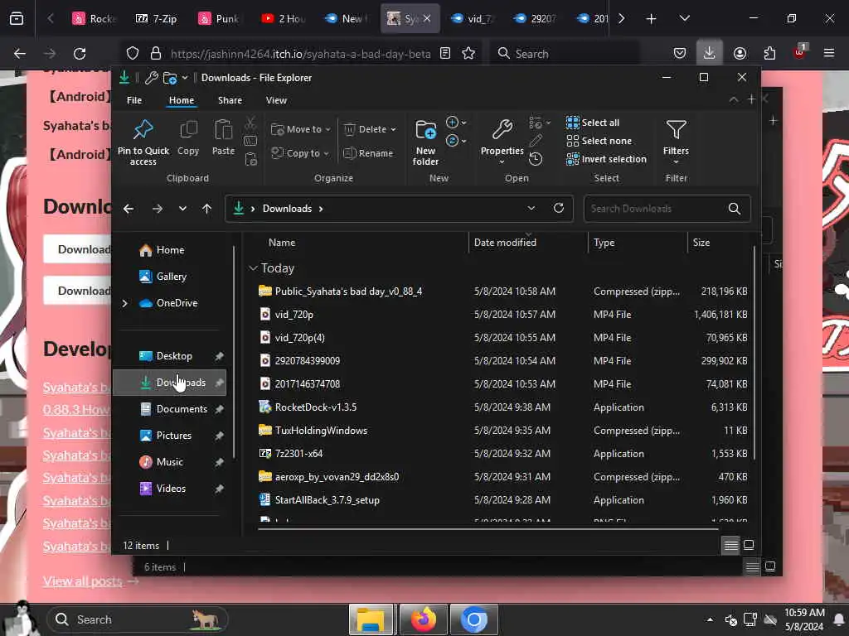Open Firefox downloads panel
Image resolution: width=849 pixels, height=636 pixels.
(709, 53)
